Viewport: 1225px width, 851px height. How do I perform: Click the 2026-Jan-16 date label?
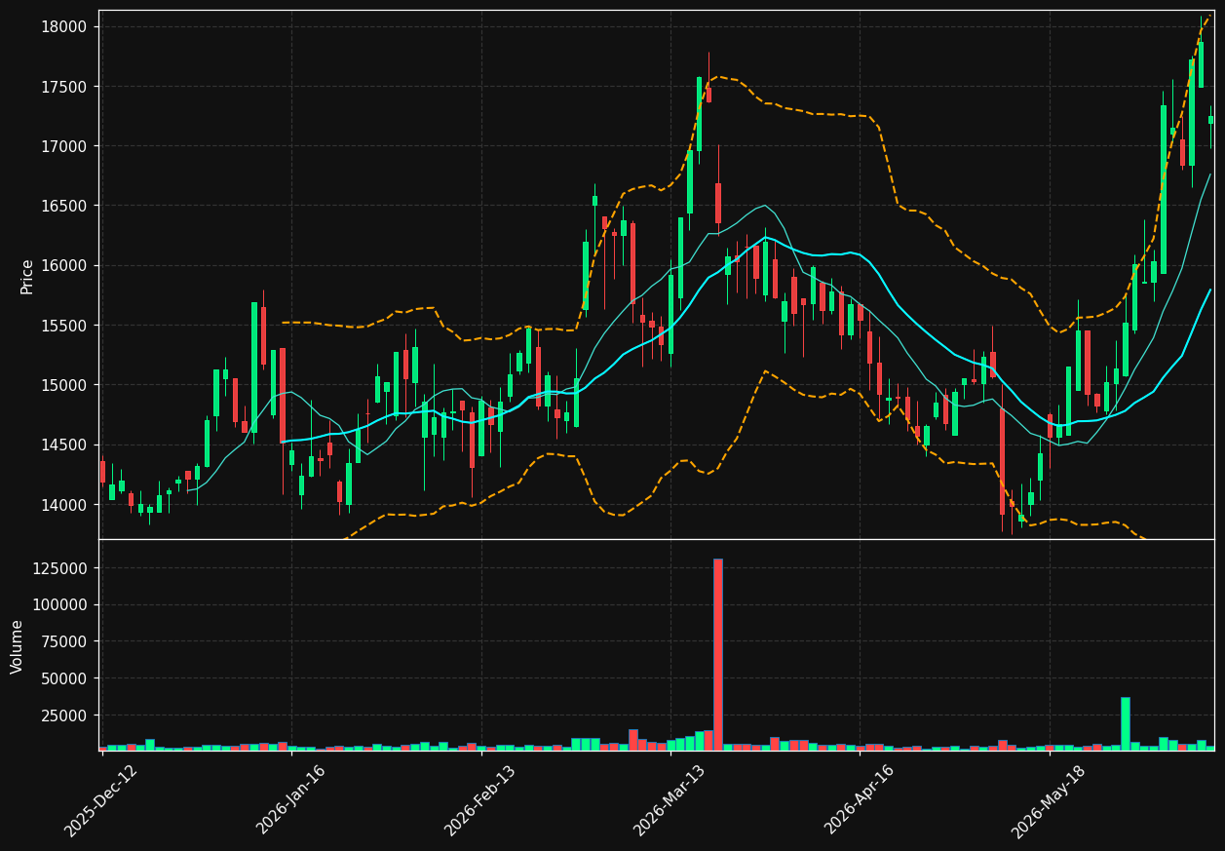[x=290, y=800]
